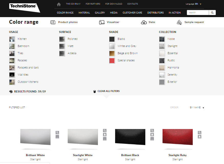Open the Distributors menu
Viewport: 224px width, 164px height.
pos(155,13)
